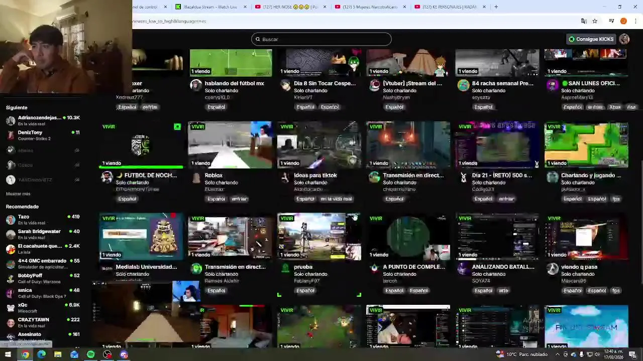Click the Buscar search field
This screenshot has height=361, width=643.
point(321,39)
